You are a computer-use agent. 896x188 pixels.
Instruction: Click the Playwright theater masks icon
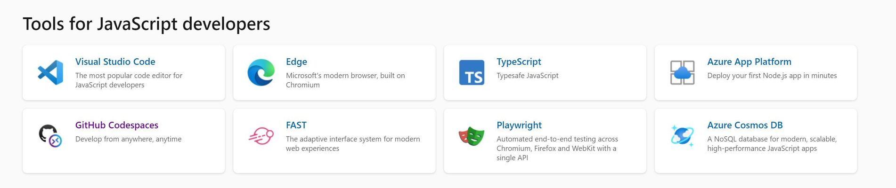(472, 136)
